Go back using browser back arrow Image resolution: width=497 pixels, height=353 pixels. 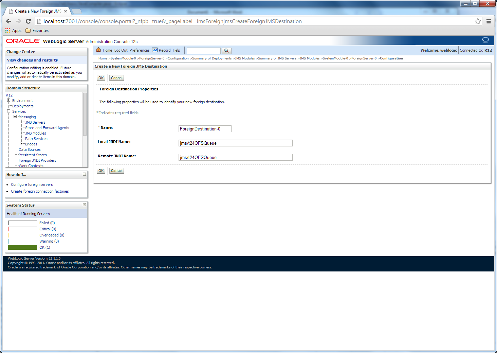coord(9,21)
